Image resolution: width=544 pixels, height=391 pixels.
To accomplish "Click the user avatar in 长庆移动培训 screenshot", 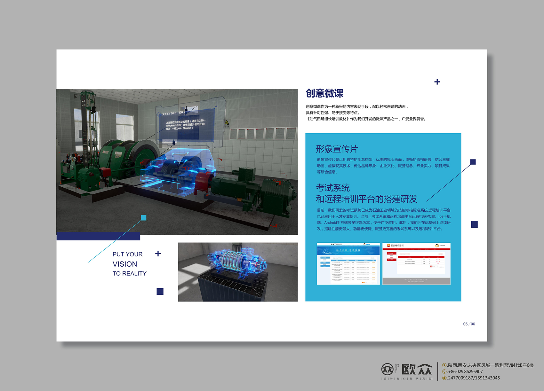I will coord(437,246).
